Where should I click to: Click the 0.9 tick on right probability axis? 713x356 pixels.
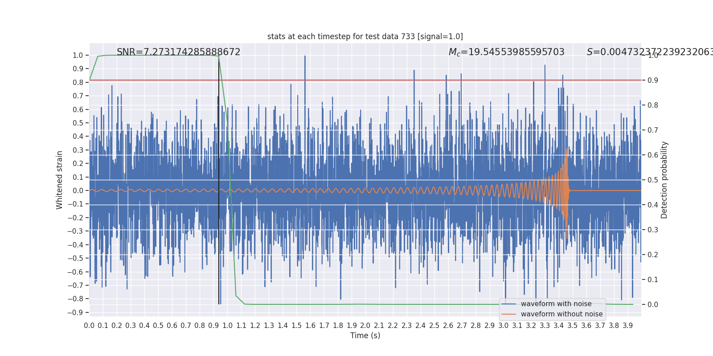tap(652, 80)
